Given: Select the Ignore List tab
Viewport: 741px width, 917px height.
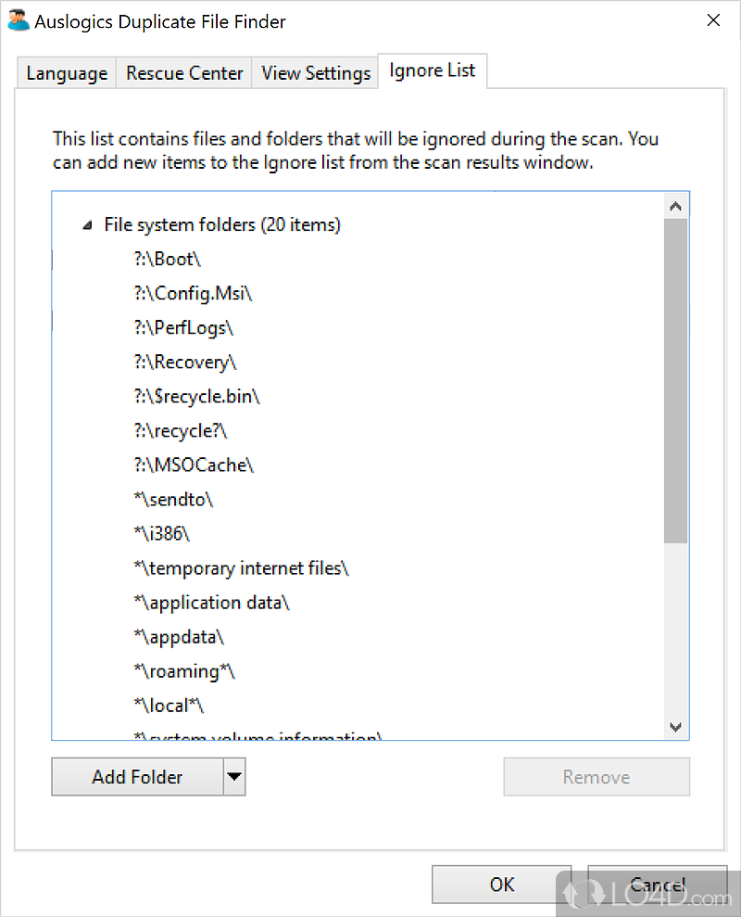Looking at the screenshot, I should tap(433, 71).
